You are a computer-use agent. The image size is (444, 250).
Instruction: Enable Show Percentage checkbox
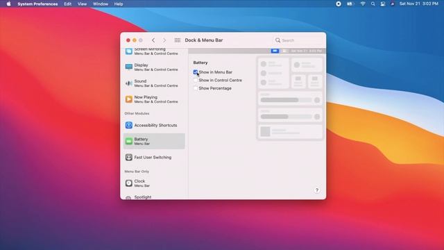(x=196, y=88)
